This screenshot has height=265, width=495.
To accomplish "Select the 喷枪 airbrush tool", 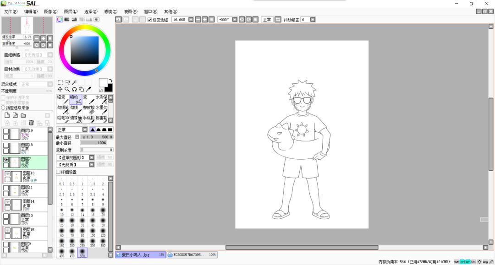I will (x=76, y=99).
